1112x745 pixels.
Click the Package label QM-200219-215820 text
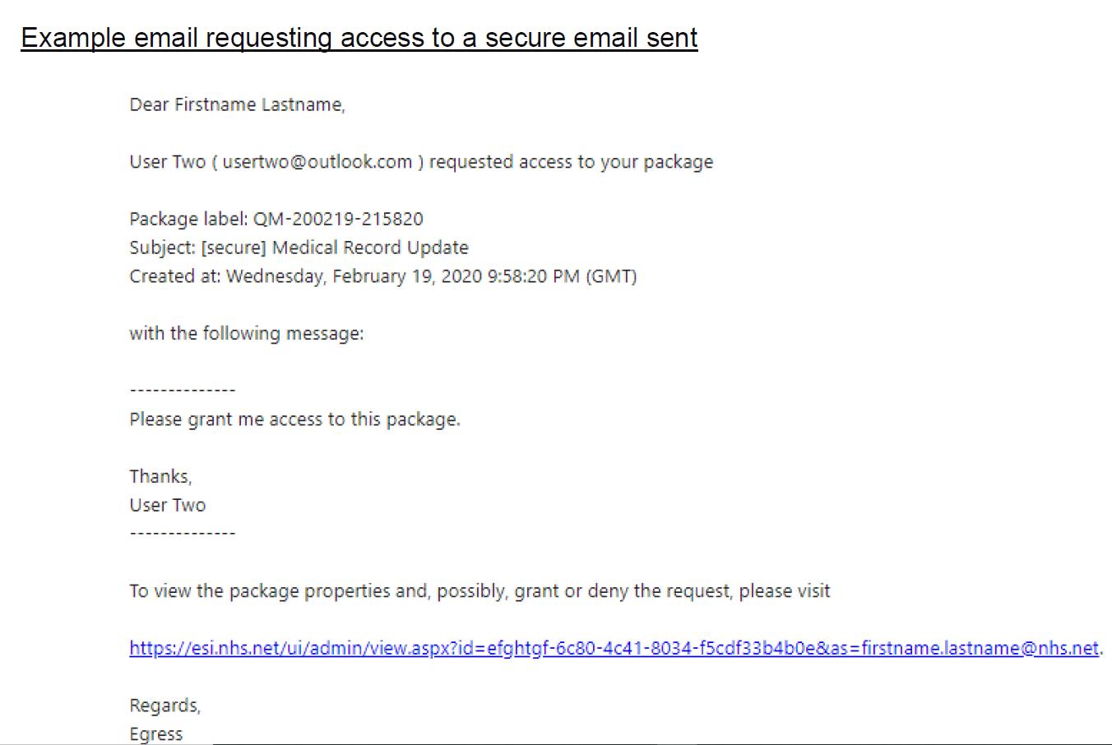(276, 219)
